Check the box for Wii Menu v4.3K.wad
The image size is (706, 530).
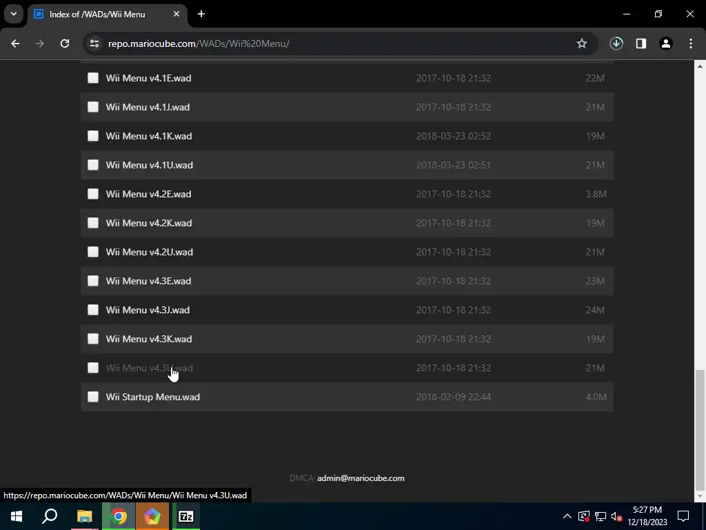coord(93,339)
